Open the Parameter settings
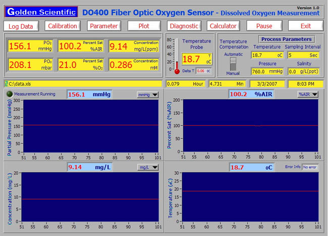 point(104,26)
